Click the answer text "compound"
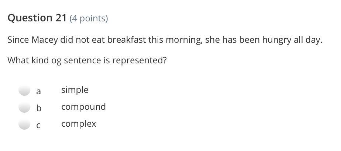The width and height of the screenshot is (341, 151). 83,107
